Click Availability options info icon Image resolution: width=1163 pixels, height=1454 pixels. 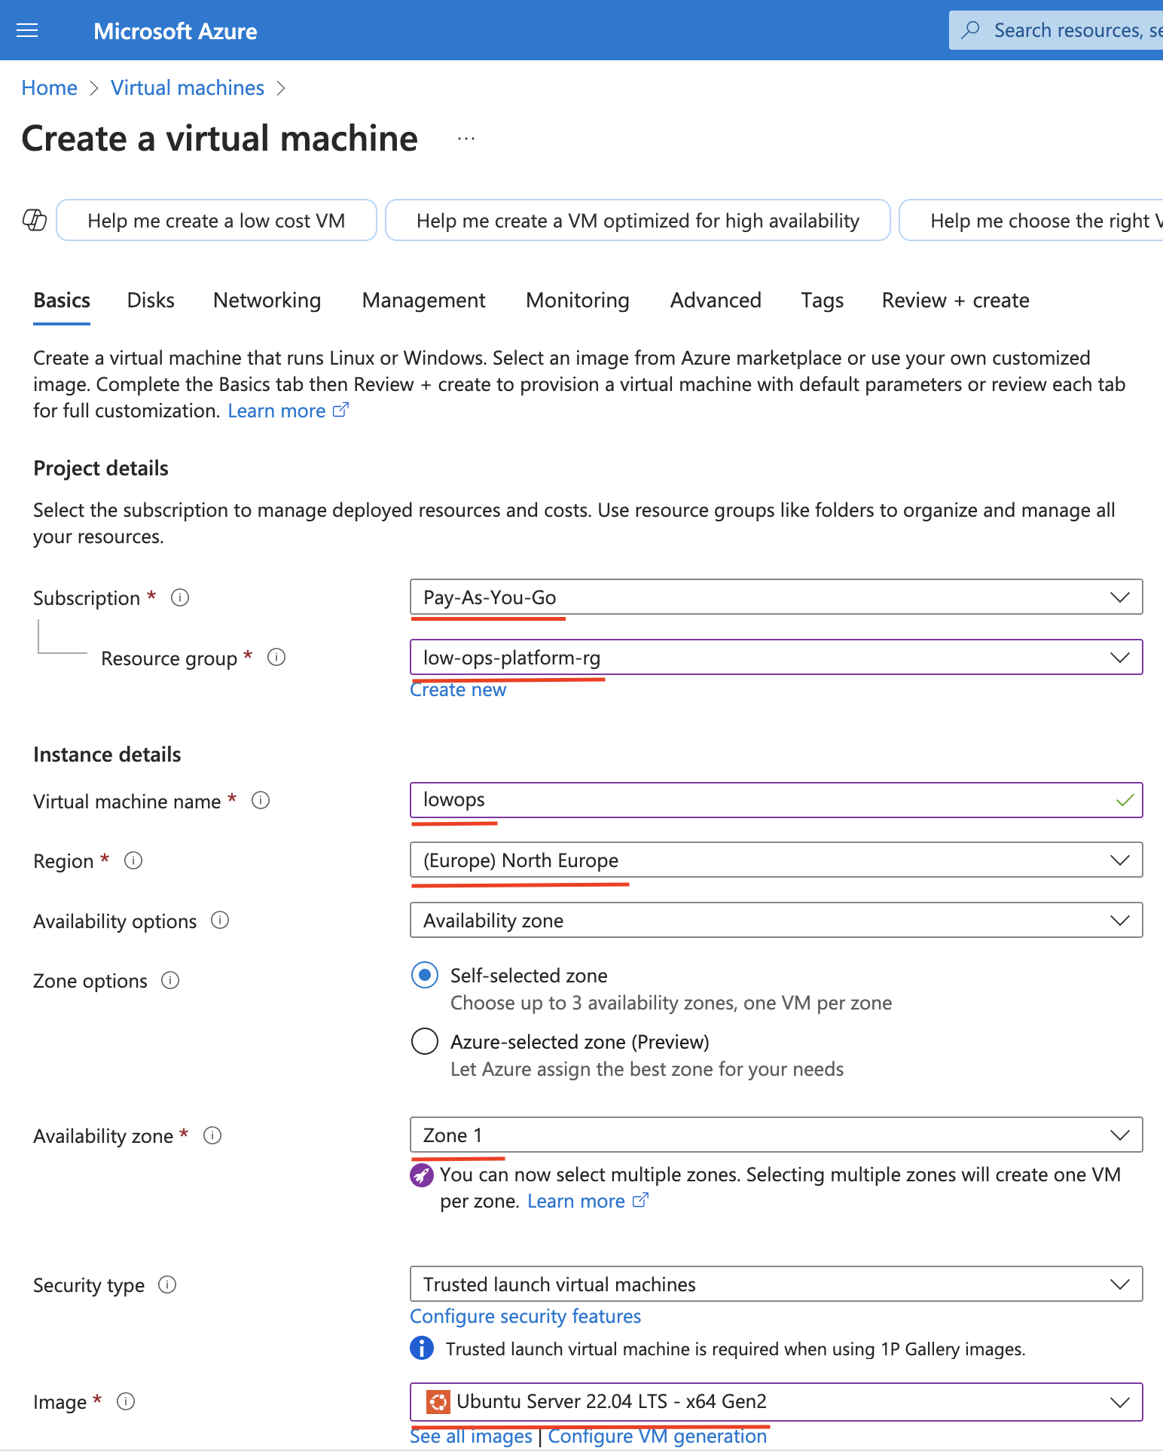pyautogui.click(x=220, y=920)
